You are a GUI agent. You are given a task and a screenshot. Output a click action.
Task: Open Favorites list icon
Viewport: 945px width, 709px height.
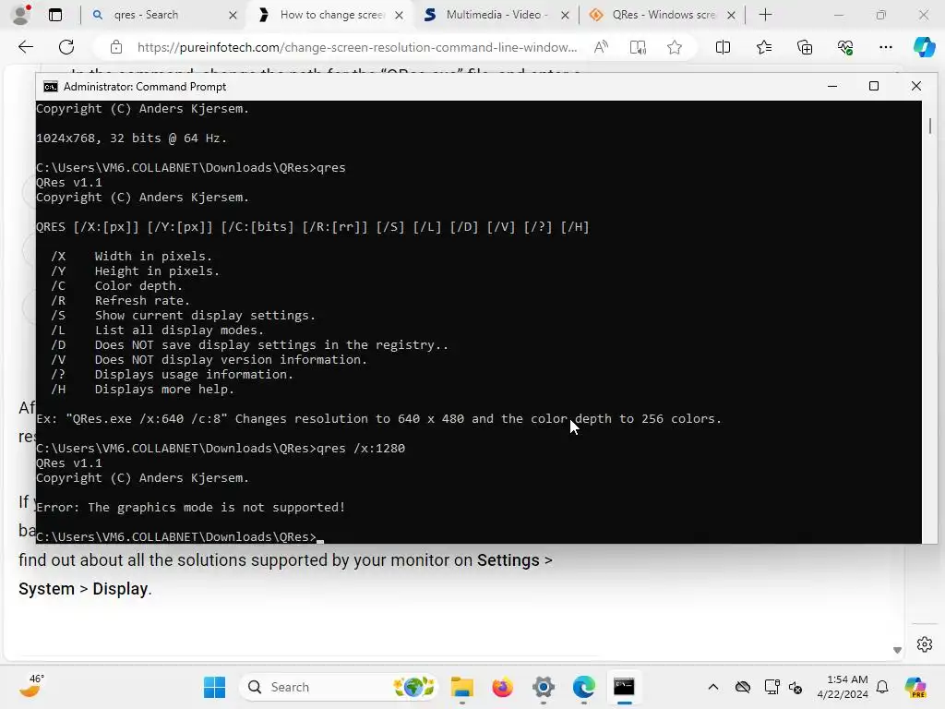pos(763,47)
